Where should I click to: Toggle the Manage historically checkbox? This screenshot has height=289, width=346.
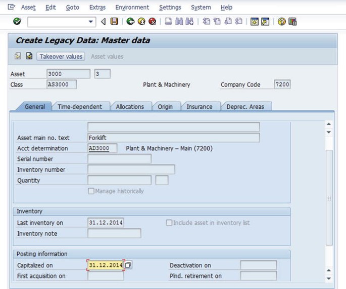(91, 191)
